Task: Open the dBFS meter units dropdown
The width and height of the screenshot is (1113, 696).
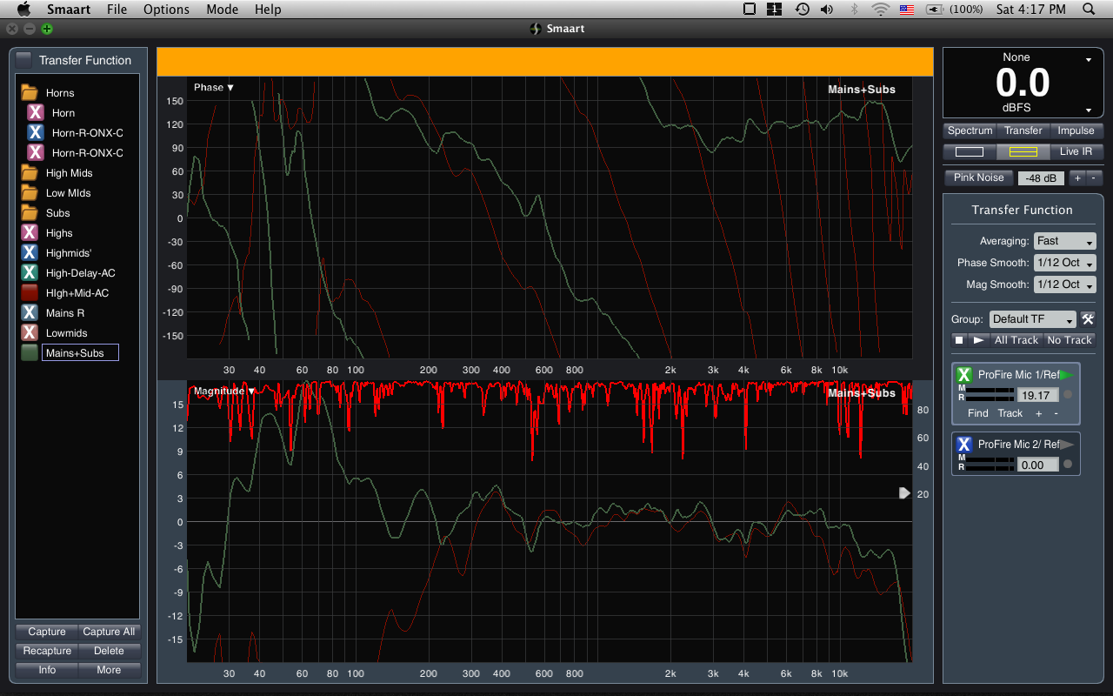Action: [1088, 110]
